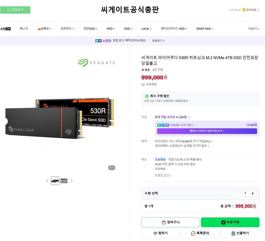Image resolution: width=265 pixels, height=241 pixels.
Task: Click the 씨게이트공식총판 store title
Action: 130,9
